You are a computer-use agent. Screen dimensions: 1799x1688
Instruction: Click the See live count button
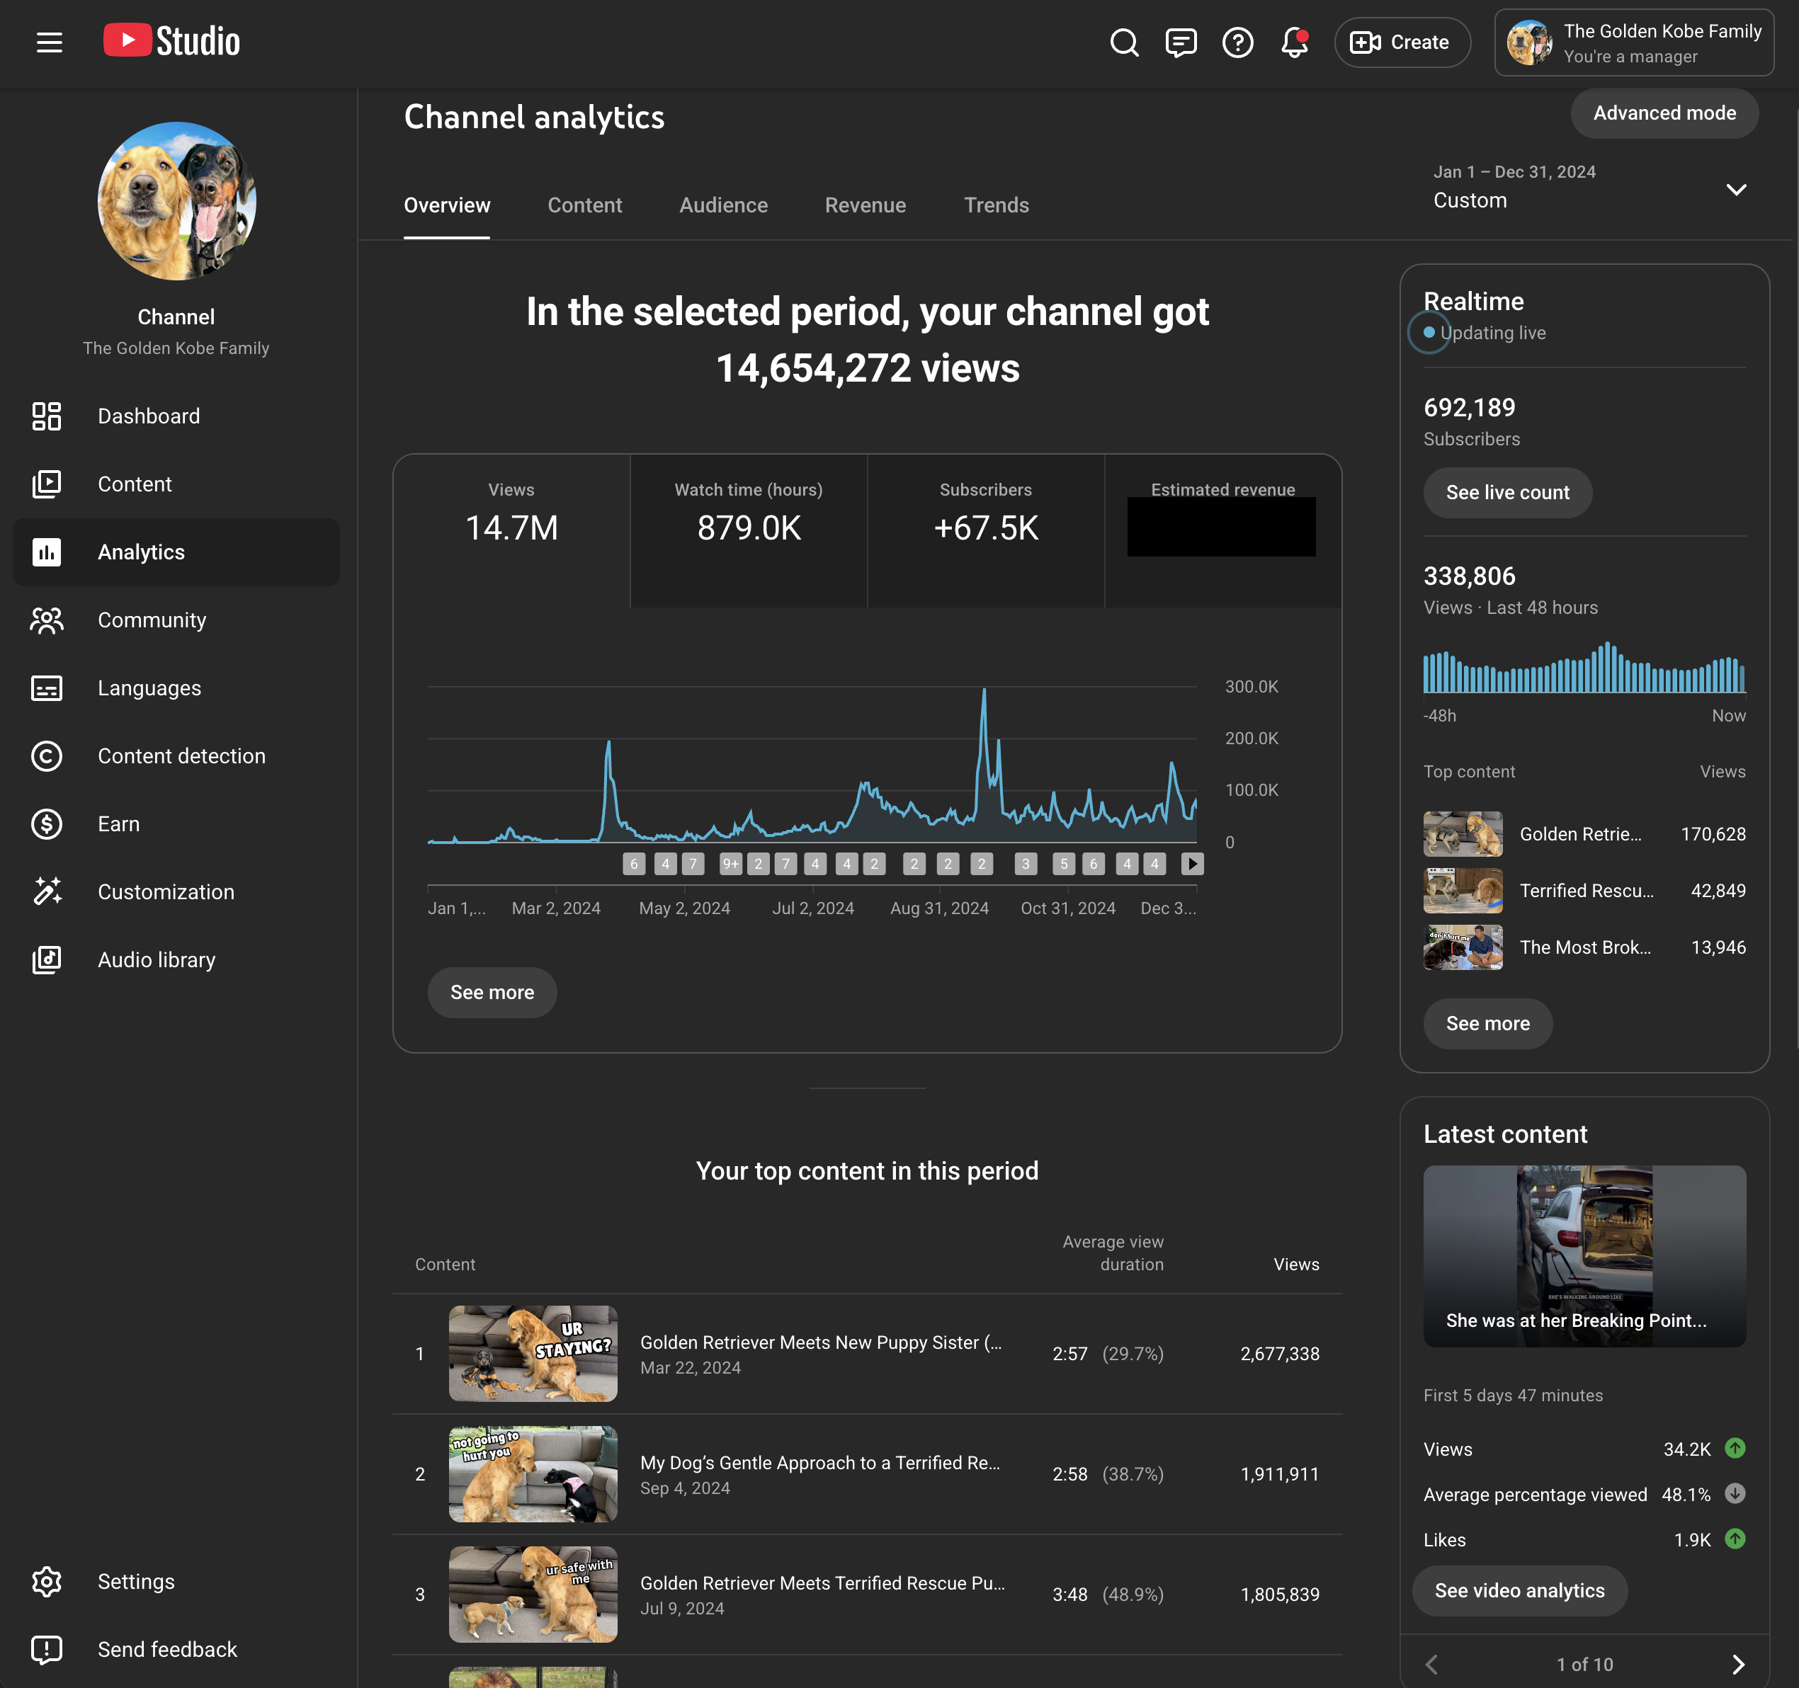(x=1506, y=493)
